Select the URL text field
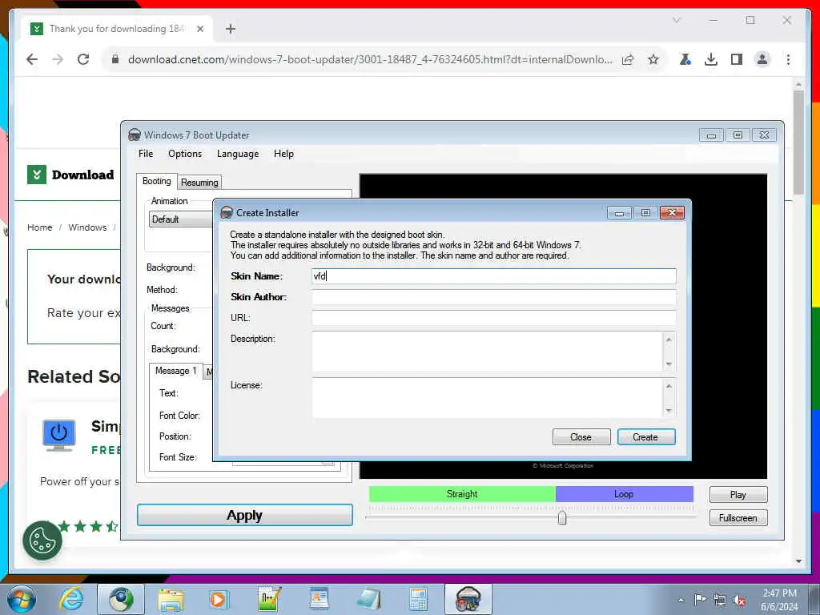 (493, 317)
